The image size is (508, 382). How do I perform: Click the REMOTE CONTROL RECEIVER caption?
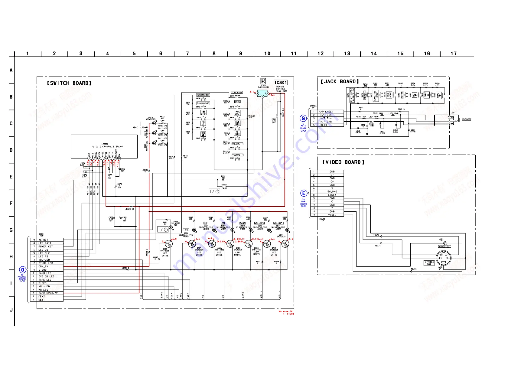[281, 89]
